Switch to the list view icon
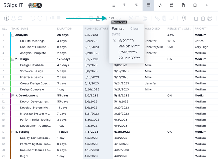Viewport: 218px width, 159px height. 113,5
